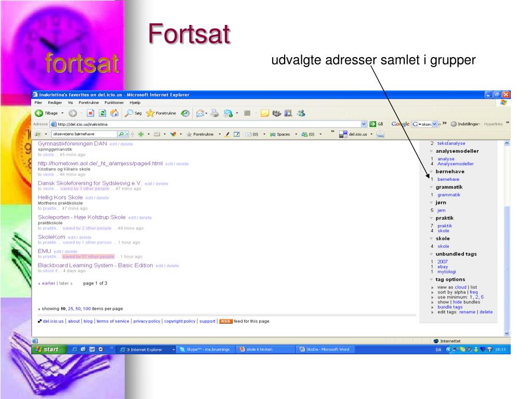Image resolution: width=532 pixels, height=399 pixels.
Task: Click the orange RSS feed badge
Action: click(x=225, y=321)
